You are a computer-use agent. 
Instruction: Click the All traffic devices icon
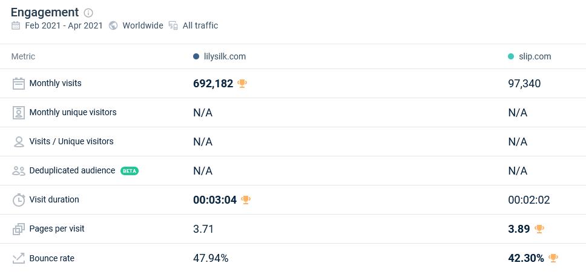pos(173,25)
